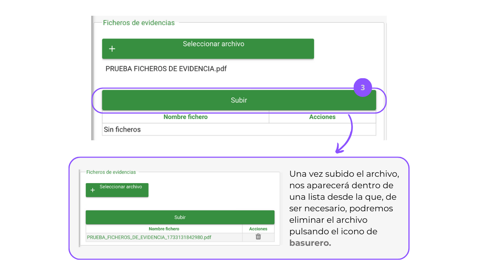
Task: Open PRUEBA_FICHEROS_DE_EVIDENCIA_1733131842980.pdf file link
Action: point(149,237)
